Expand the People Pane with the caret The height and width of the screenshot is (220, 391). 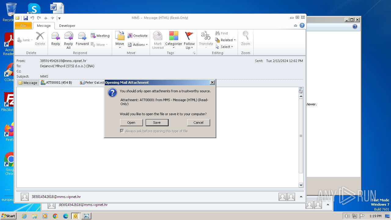coord(301,197)
